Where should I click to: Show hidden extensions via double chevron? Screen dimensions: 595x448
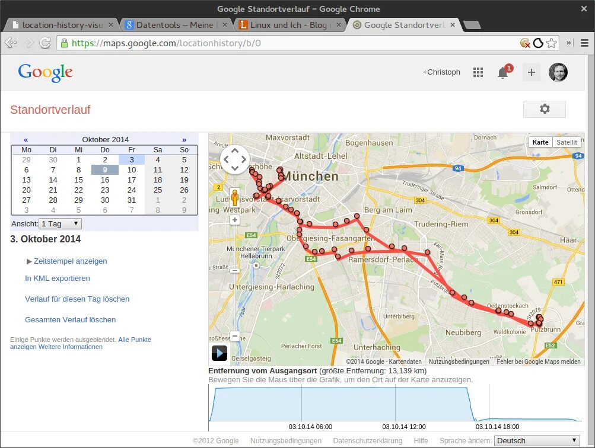pos(569,43)
